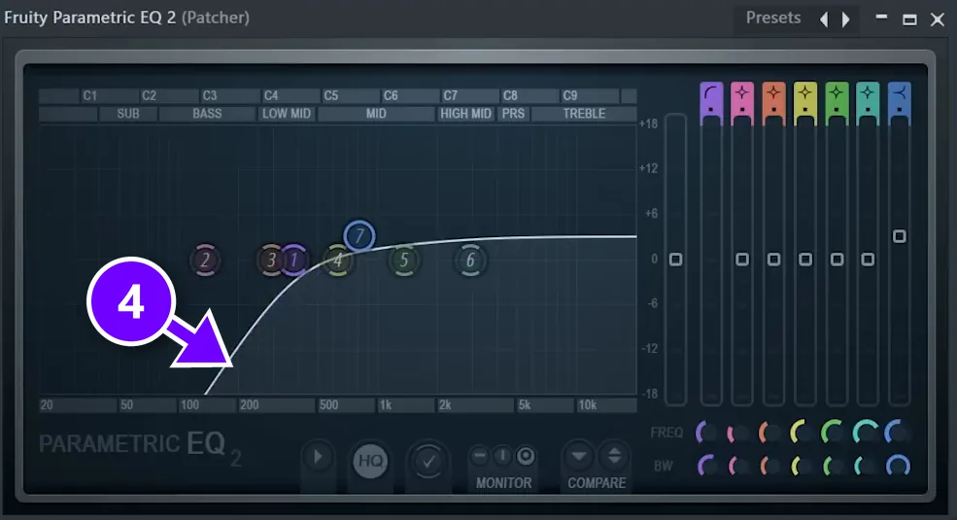Click band node 1 on the EQ graph
The image size is (957, 520).
294,260
